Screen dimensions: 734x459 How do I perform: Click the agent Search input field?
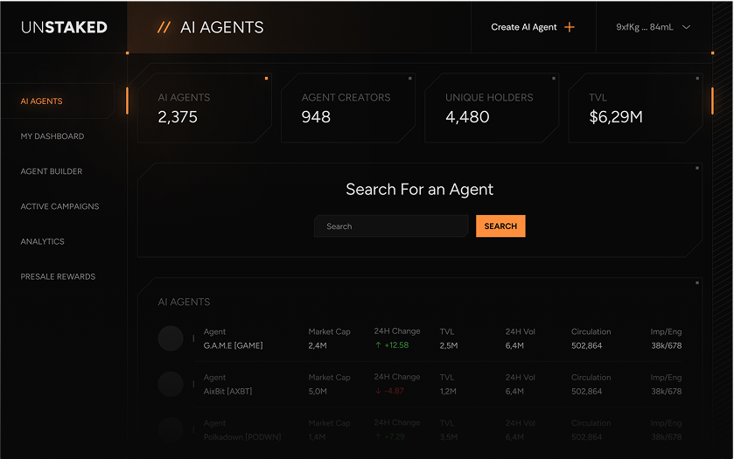click(x=391, y=226)
